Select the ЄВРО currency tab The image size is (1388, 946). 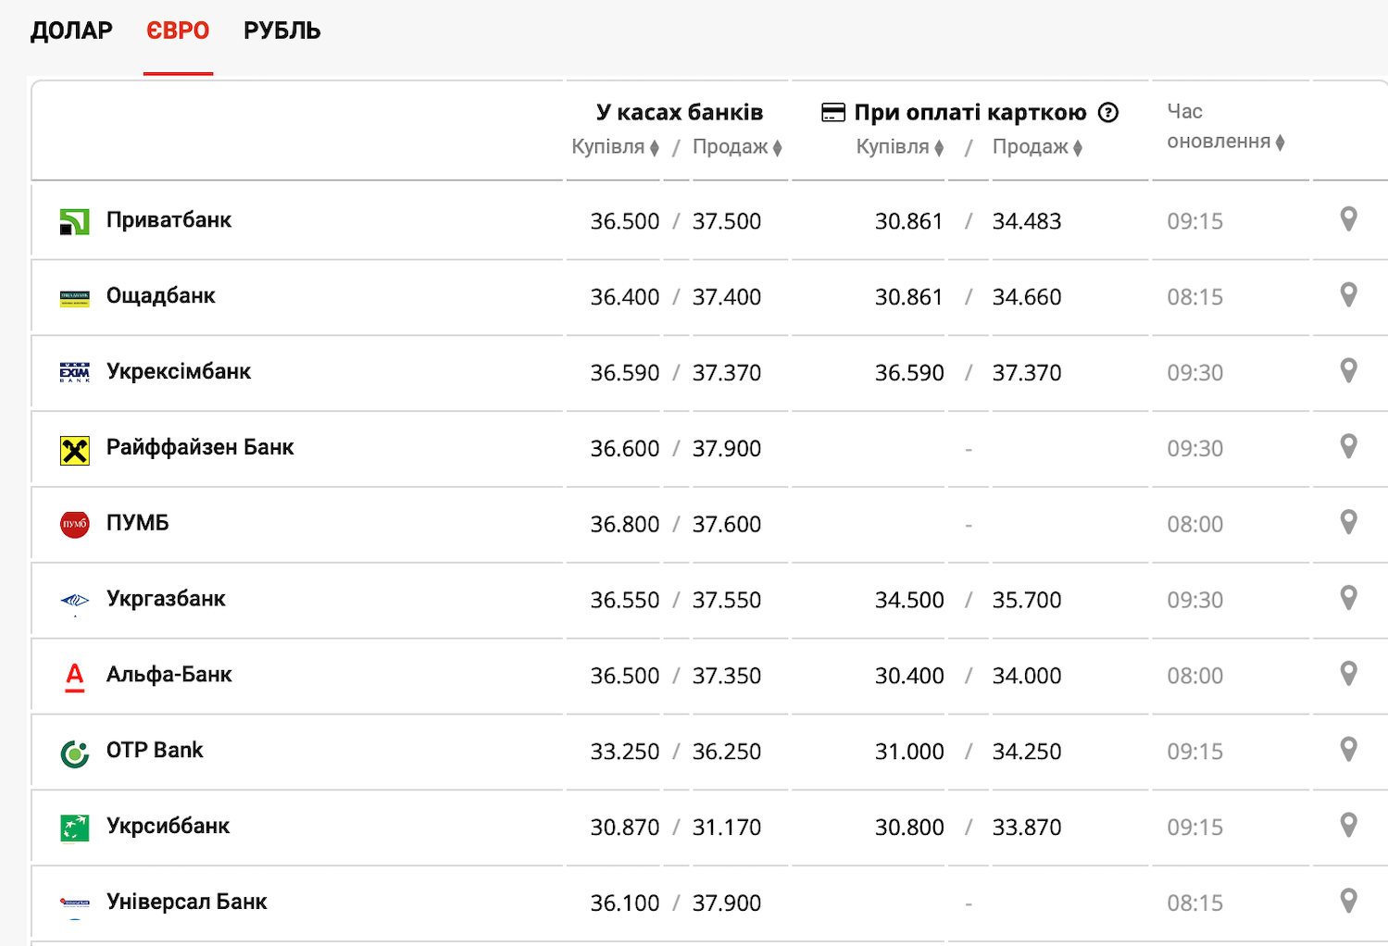[178, 31]
